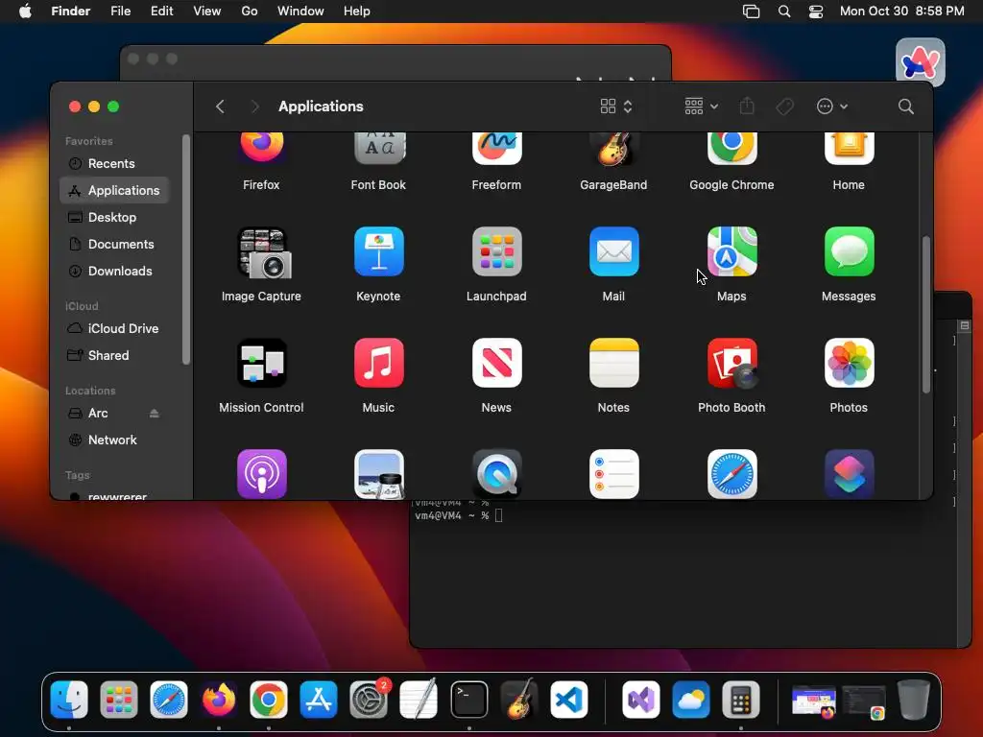Select the Photo Booth app icon

(731, 363)
